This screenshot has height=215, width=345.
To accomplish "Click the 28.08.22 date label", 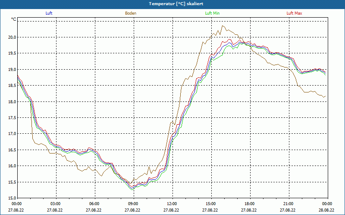I will tap(327, 210).
